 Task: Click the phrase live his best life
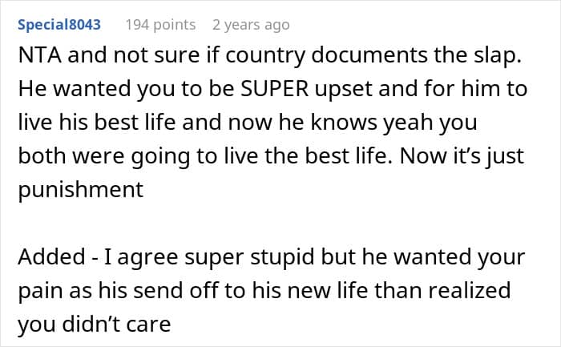coord(97,123)
